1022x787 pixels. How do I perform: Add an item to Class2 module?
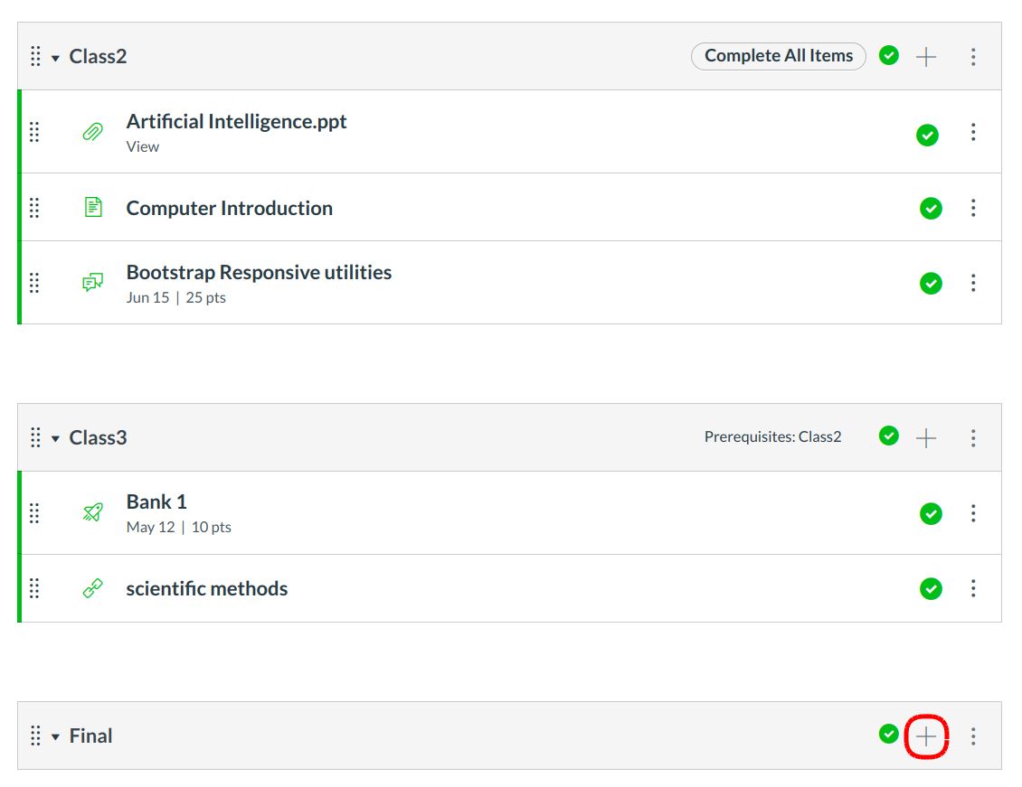tap(926, 57)
